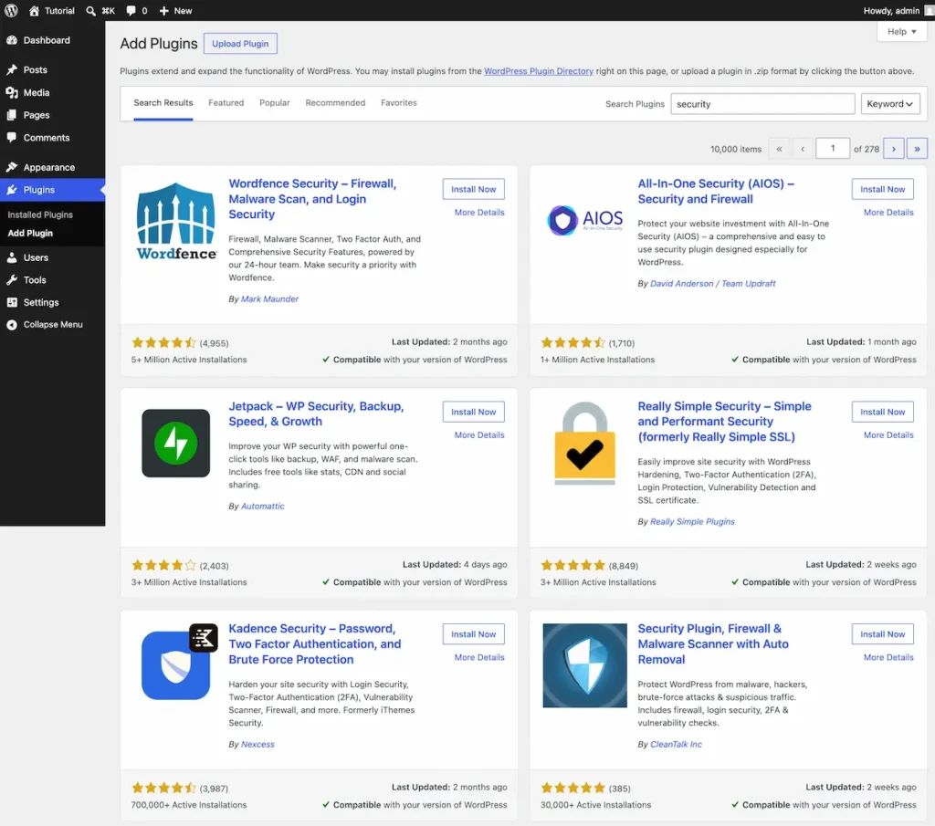Open the Really Simple Plugins author link
The height and width of the screenshot is (826, 935).
tap(692, 521)
